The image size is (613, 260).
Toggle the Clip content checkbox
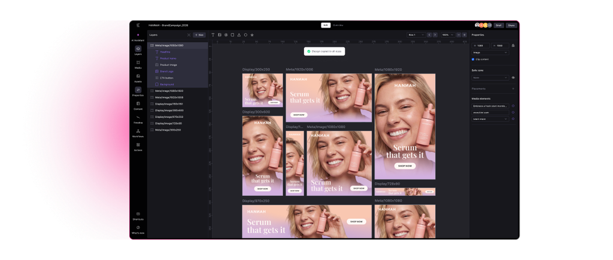(473, 59)
